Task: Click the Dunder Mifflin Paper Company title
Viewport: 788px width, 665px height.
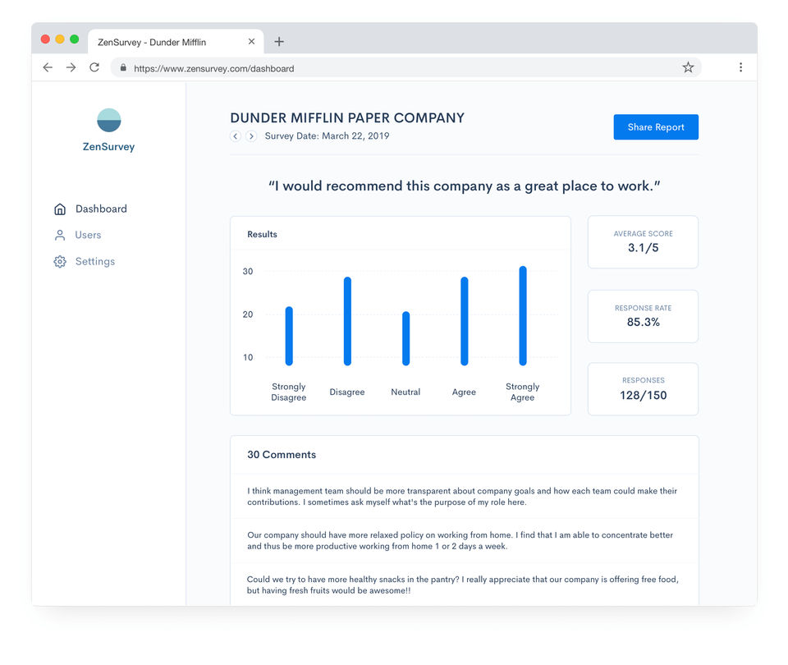Action: pos(347,118)
